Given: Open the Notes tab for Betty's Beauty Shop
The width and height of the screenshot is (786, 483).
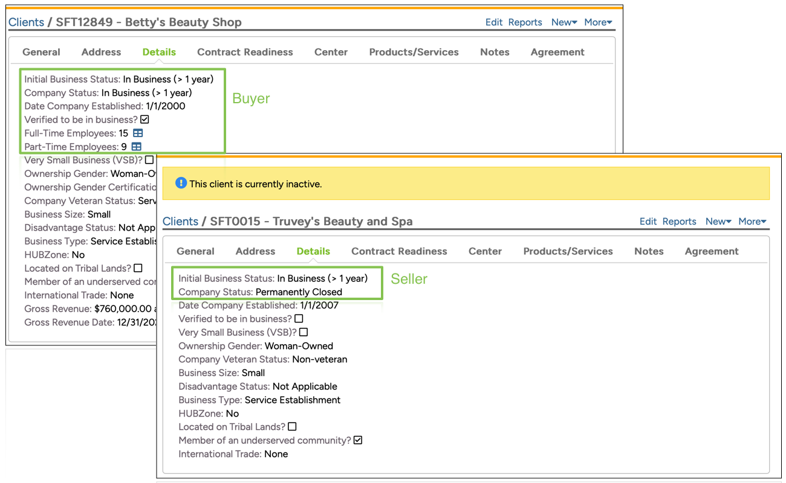Looking at the screenshot, I should 495,52.
